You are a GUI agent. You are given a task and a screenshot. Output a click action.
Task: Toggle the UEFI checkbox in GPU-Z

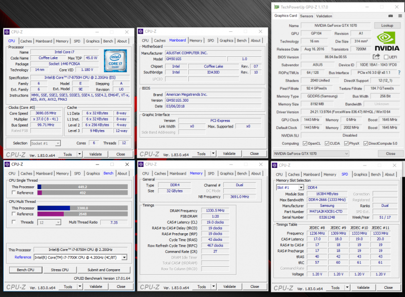[386, 57]
